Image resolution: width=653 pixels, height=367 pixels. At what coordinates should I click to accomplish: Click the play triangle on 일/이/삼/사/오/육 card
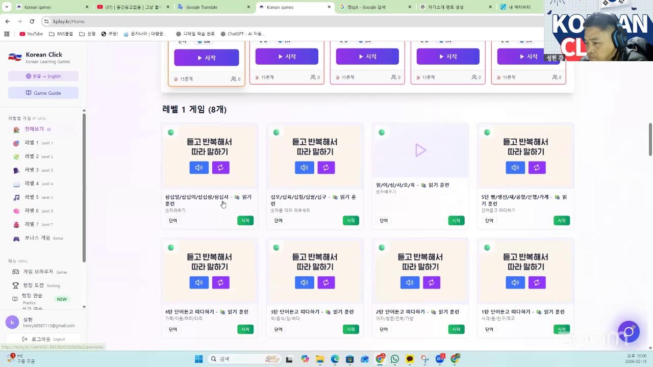420,150
